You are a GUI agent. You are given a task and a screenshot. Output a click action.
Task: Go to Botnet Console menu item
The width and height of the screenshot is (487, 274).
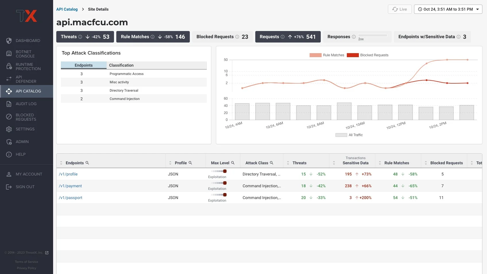(26, 54)
